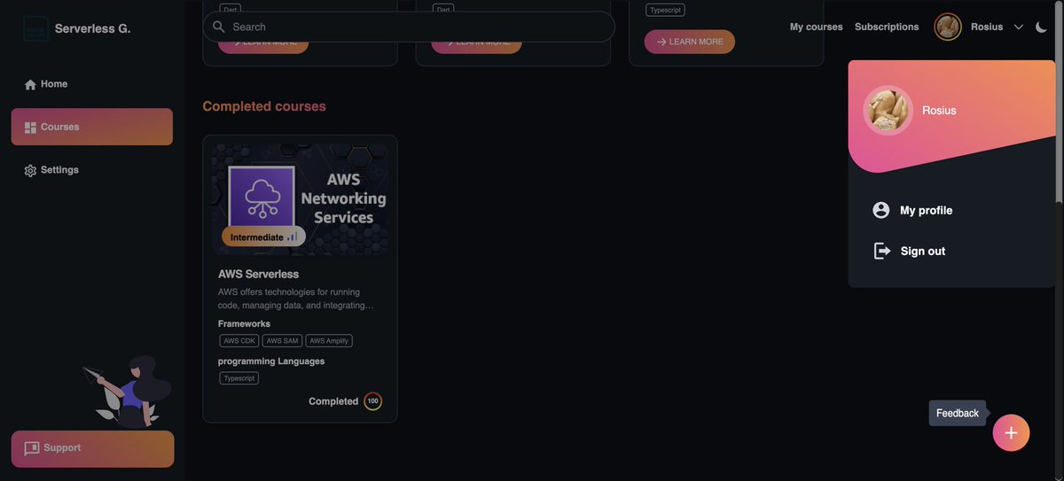The width and height of the screenshot is (1064, 481).
Task: Click Learn More on Typescript card
Action: [690, 42]
